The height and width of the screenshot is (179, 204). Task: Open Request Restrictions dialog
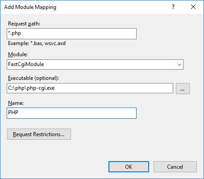[39, 134]
